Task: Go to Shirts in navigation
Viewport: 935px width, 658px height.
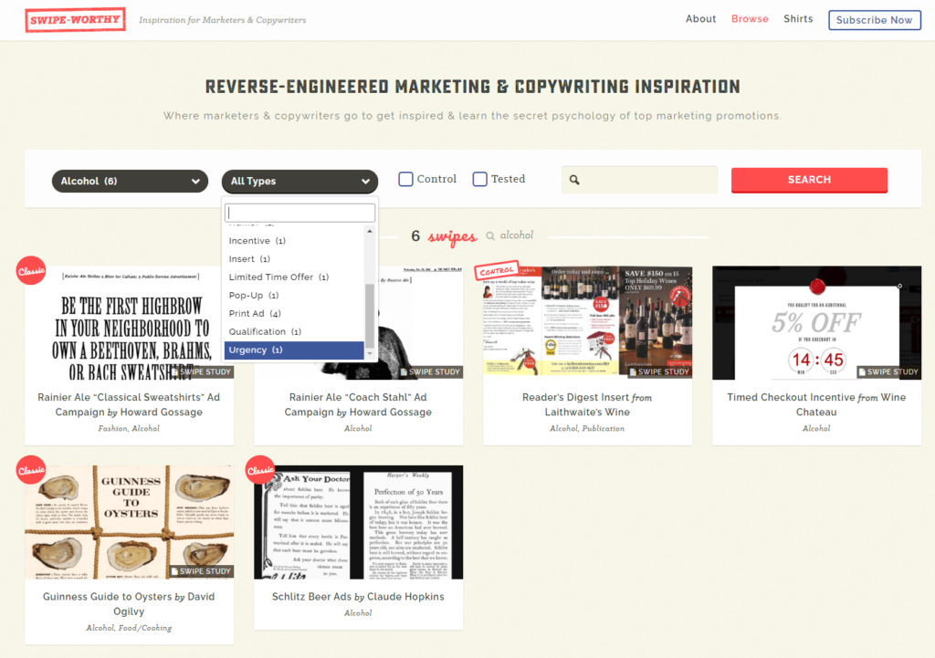Action: pos(797,19)
